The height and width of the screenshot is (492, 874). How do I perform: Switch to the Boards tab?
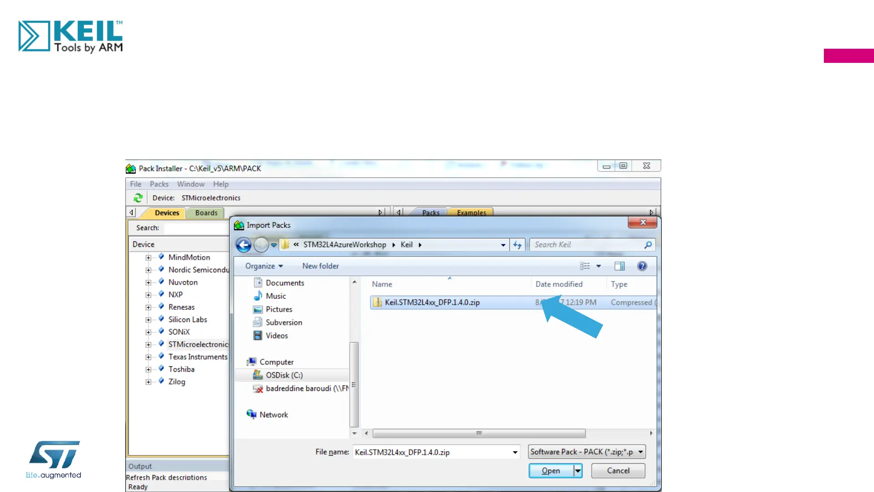(x=206, y=213)
